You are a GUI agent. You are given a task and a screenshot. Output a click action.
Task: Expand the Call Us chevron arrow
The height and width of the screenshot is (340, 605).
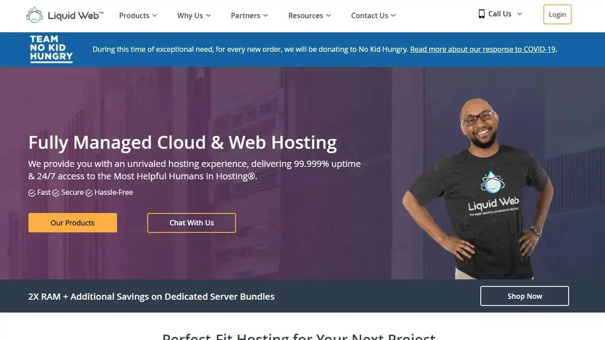520,14
